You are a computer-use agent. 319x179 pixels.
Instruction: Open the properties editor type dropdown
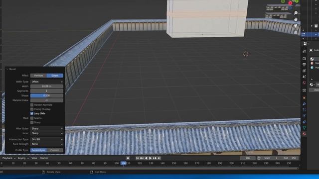point(306,44)
